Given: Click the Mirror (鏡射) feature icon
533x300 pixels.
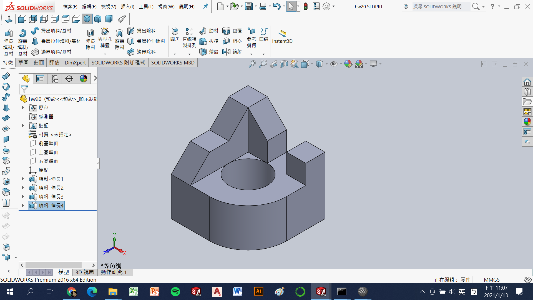Looking at the screenshot, I should pos(227,52).
